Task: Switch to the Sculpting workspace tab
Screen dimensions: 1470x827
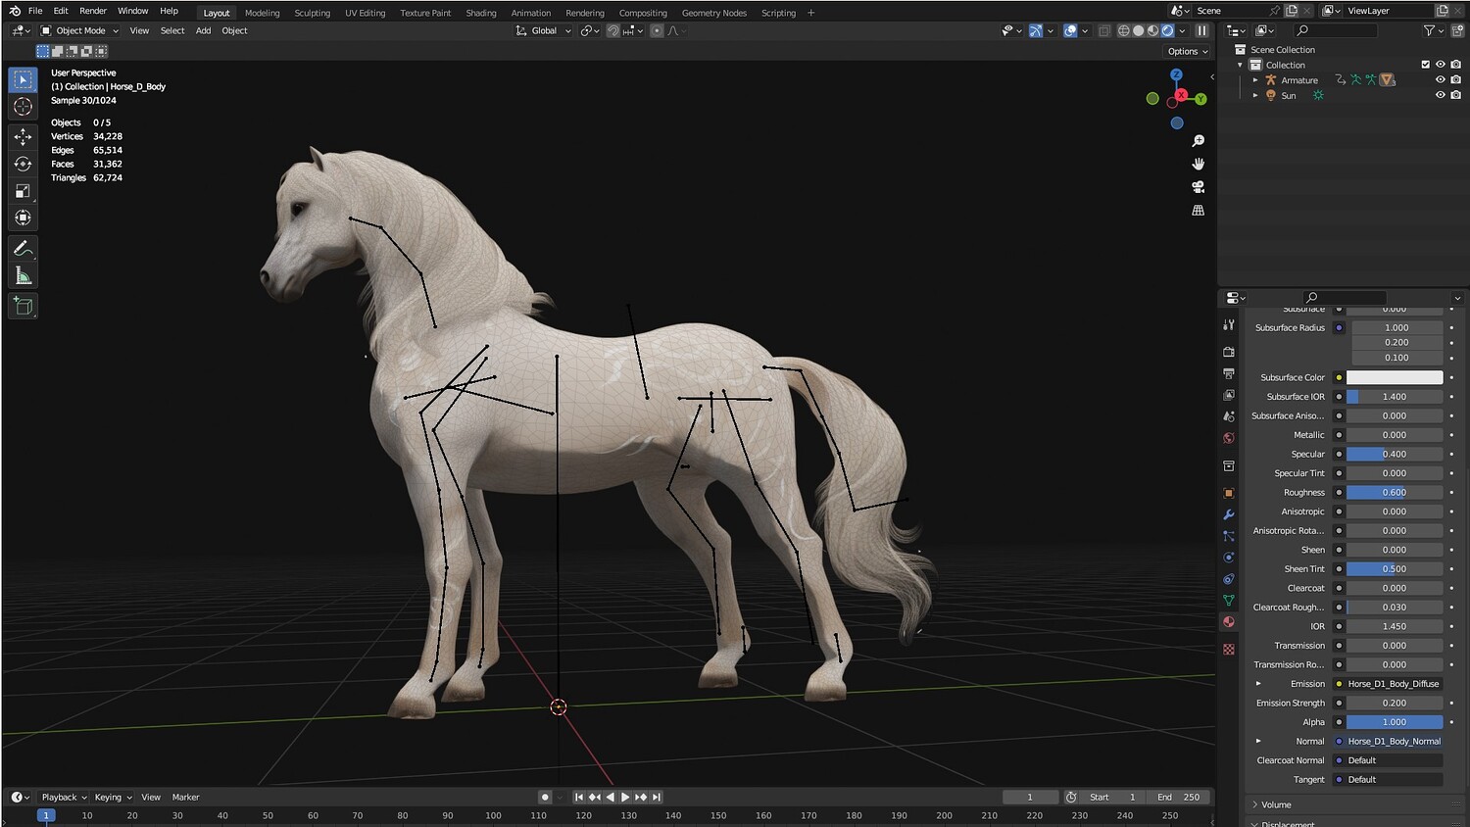Action: click(x=313, y=13)
